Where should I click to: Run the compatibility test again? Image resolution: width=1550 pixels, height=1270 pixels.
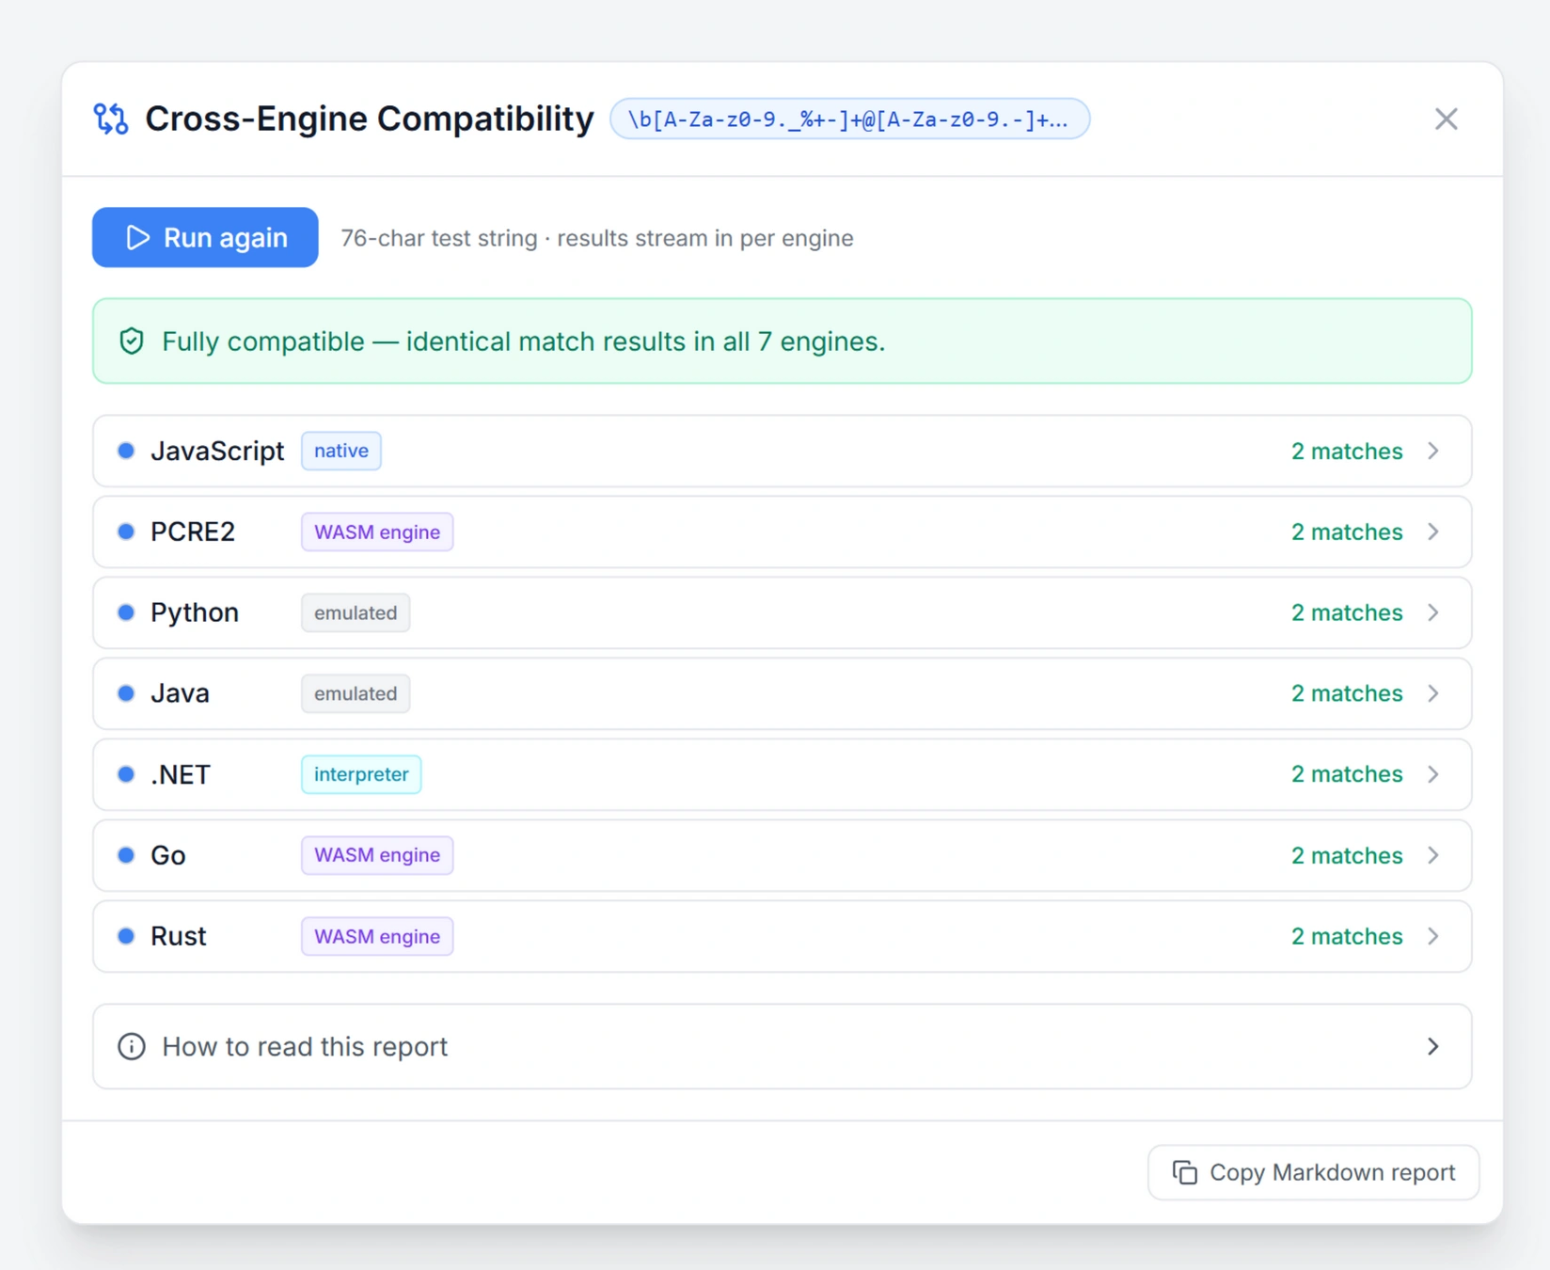pyautogui.click(x=205, y=237)
